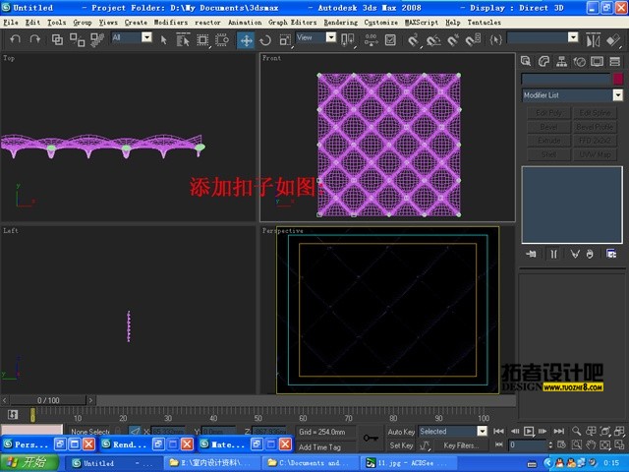The width and height of the screenshot is (629, 472).
Task: Click the Bevel Profile modifier button
Action: tap(595, 127)
